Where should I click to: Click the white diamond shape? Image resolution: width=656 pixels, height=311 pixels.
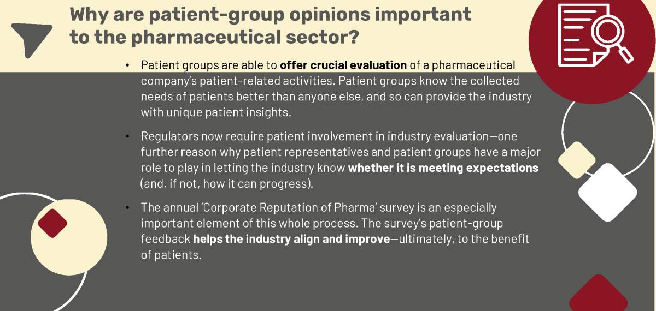607,193
